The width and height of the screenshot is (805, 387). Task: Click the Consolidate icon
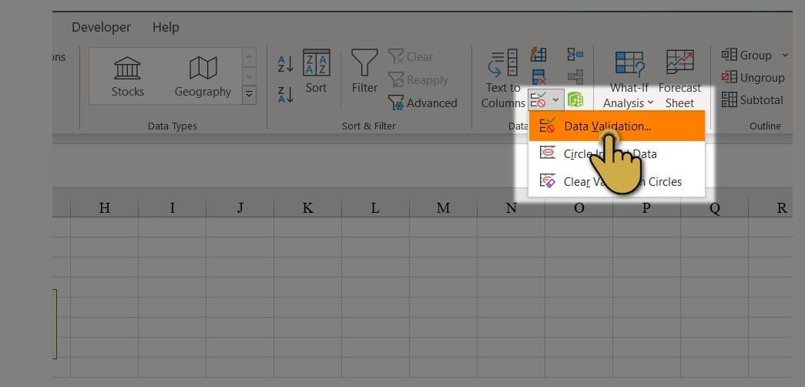coord(575,55)
